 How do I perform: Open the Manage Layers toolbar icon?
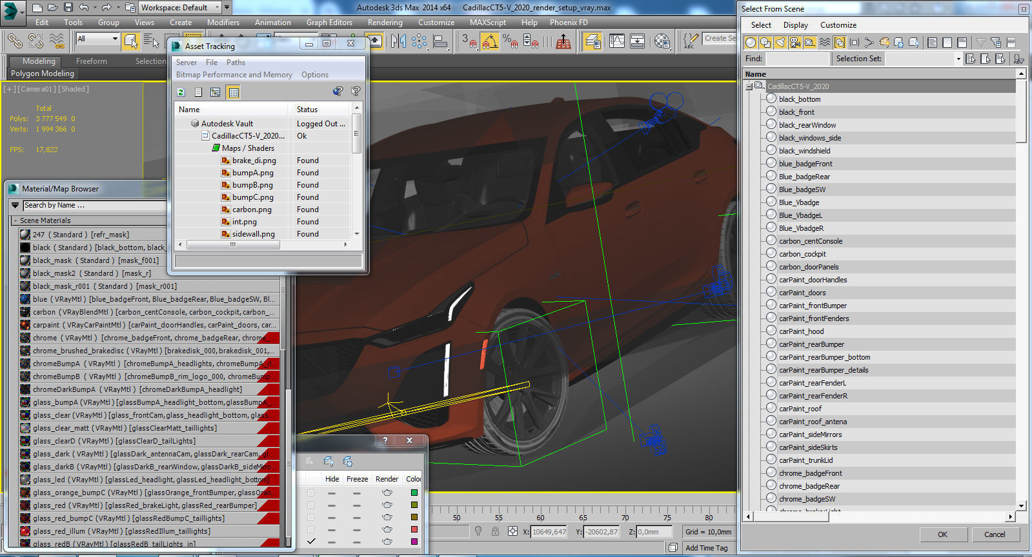(x=592, y=41)
